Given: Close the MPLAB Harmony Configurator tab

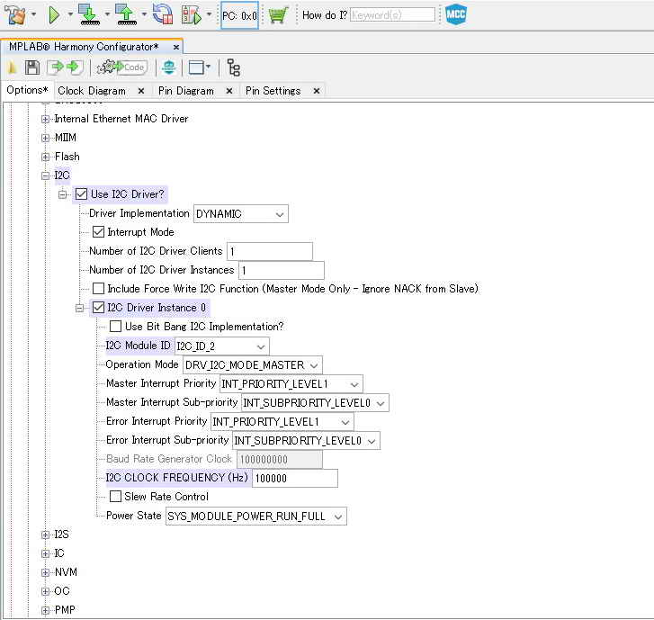Looking at the screenshot, I should tap(176, 47).
